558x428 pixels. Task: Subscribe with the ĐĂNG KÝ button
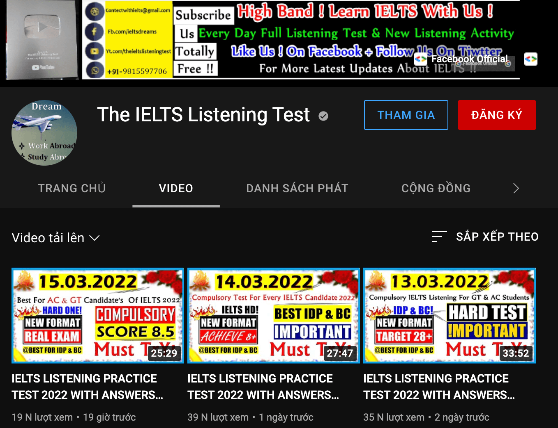496,115
